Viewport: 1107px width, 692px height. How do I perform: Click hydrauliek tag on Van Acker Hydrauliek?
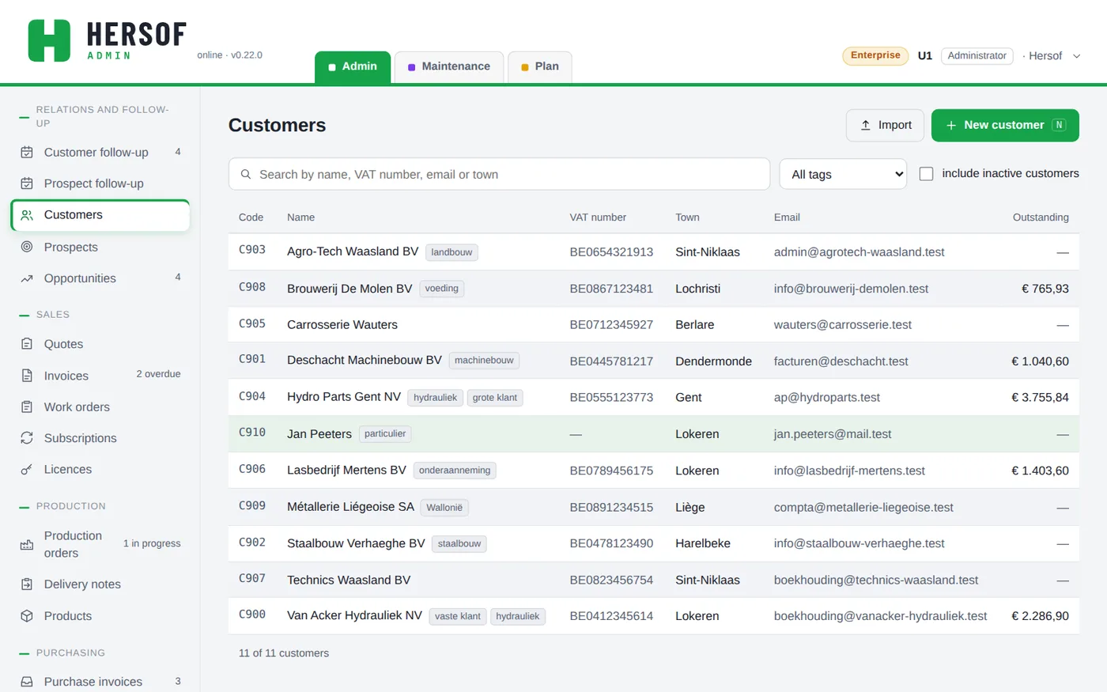pos(518,617)
